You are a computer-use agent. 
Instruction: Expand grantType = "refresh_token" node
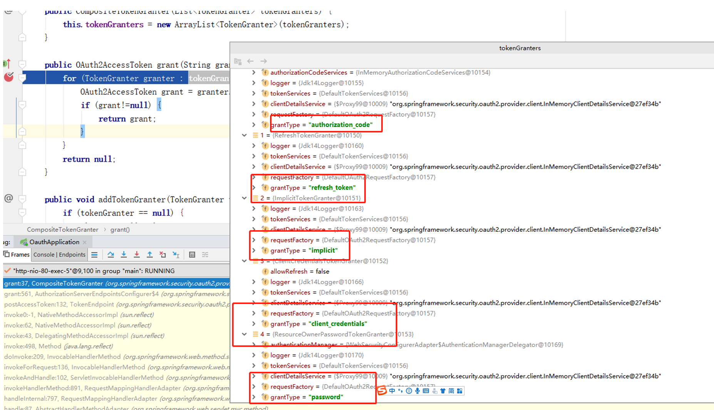coord(254,187)
